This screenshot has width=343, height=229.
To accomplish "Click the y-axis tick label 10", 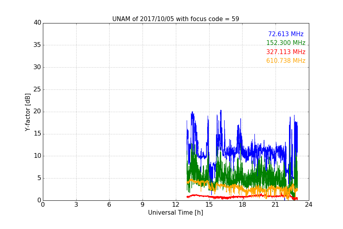I will point(37,156).
